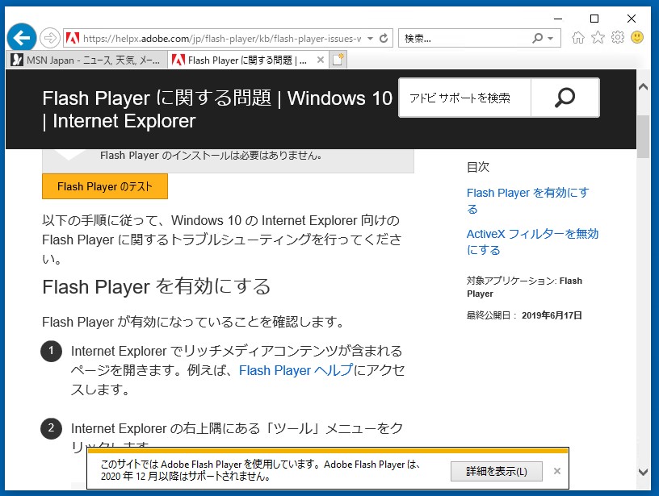Go back with the blue arrow button
This screenshot has height=496, width=659.
point(22,38)
